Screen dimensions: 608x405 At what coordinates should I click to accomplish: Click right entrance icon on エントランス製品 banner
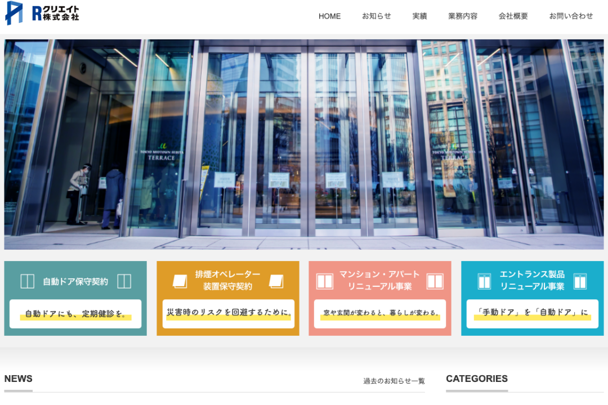pos(580,281)
